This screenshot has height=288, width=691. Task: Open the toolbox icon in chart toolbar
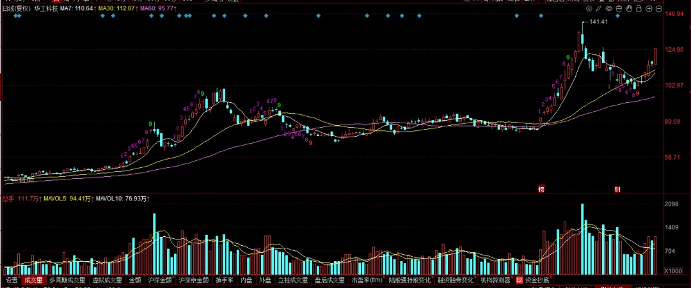point(619,8)
